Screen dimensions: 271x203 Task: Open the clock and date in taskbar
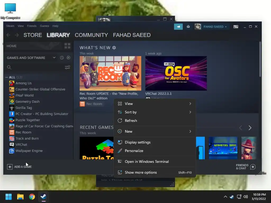coord(259,197)
